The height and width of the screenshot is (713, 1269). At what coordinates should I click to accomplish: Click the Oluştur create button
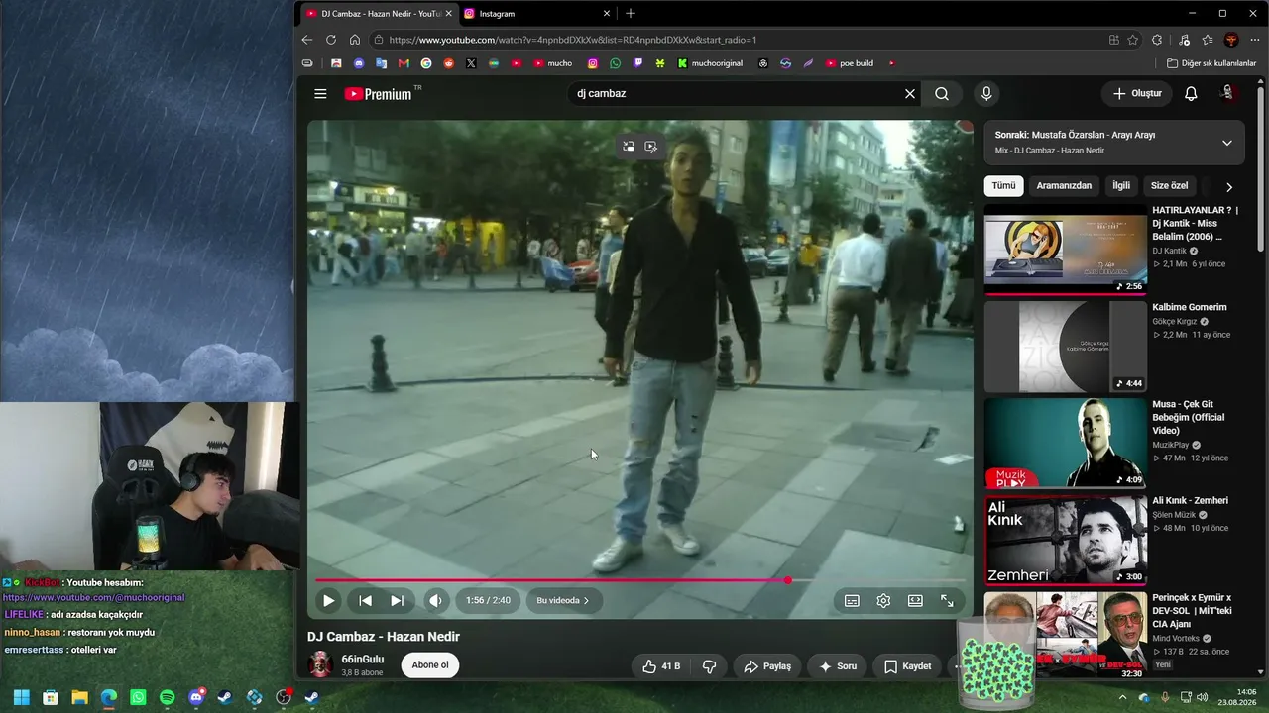[1136, 94]
